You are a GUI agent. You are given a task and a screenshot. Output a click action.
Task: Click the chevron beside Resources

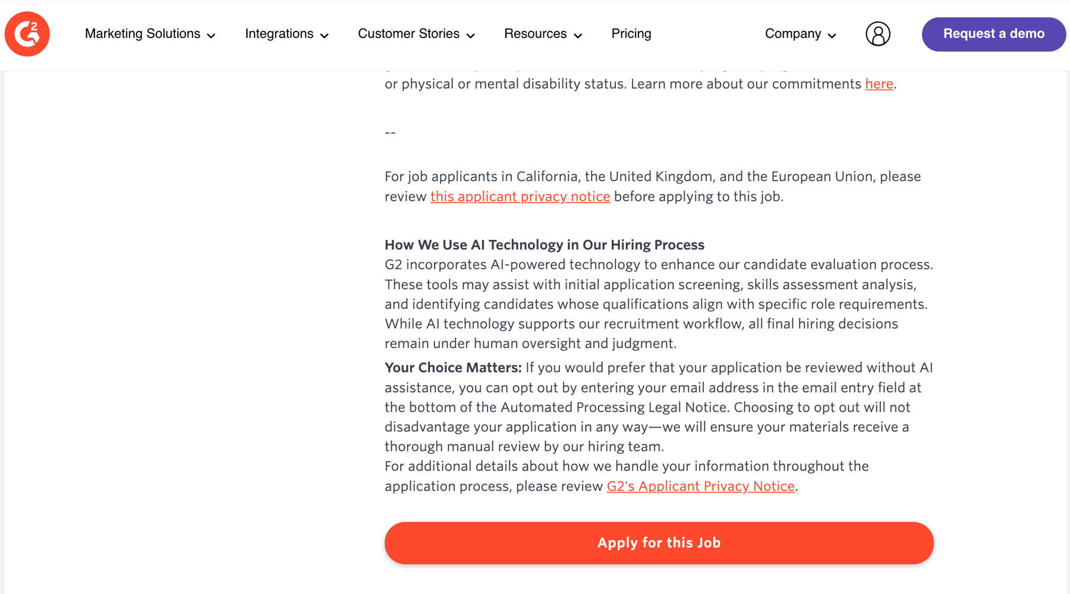coord(578,36)
